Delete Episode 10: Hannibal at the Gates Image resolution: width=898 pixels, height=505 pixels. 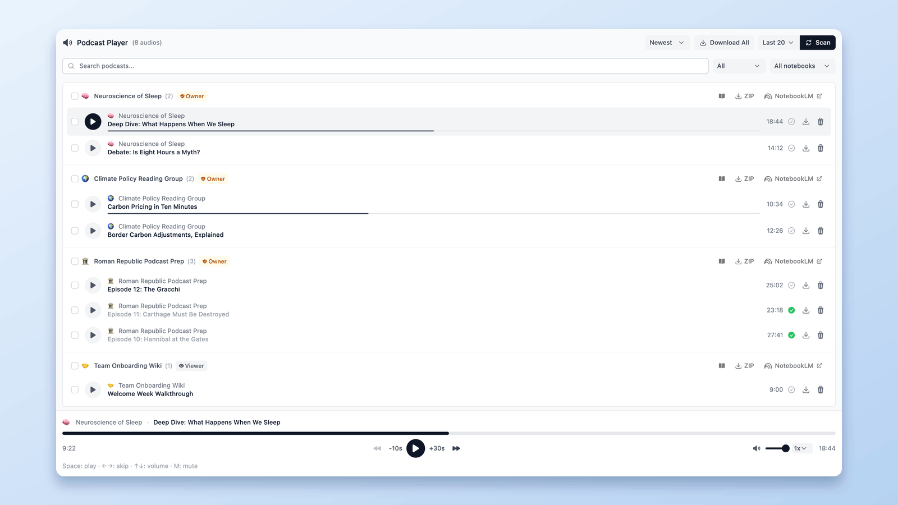tap(821, 335)
